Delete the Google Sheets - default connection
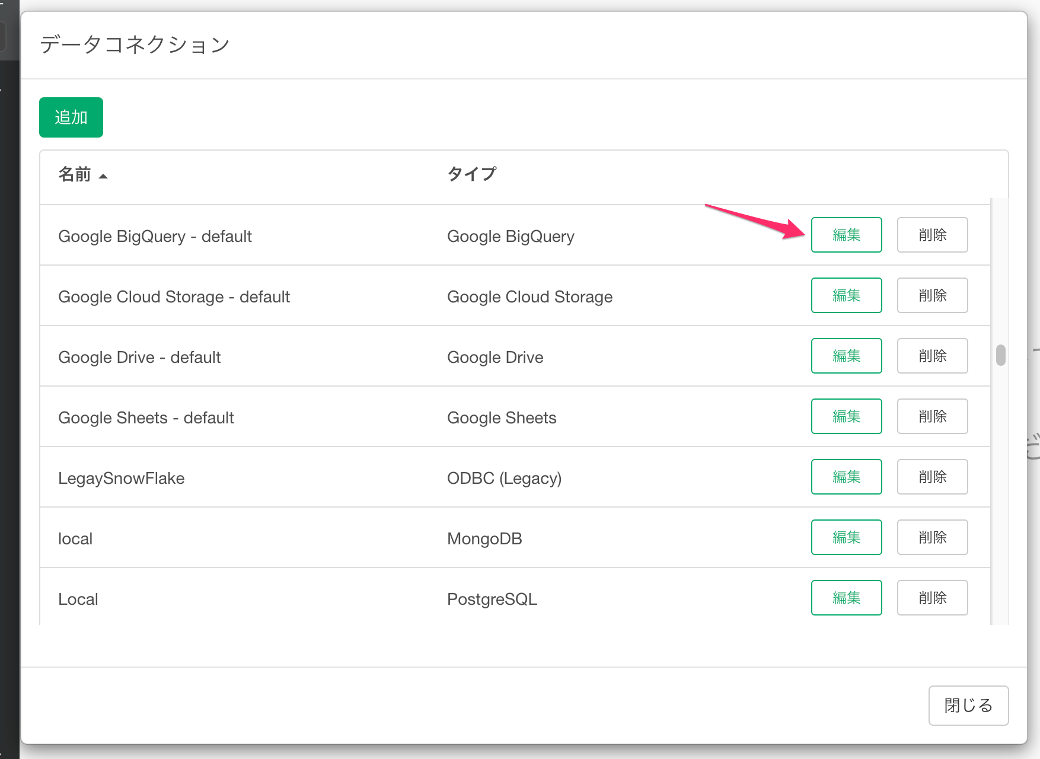The height and width of the screenshot is (759, 1040). point(932,416)
